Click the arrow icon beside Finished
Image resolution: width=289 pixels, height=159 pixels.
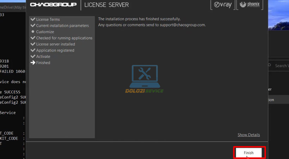coord(33,63)
